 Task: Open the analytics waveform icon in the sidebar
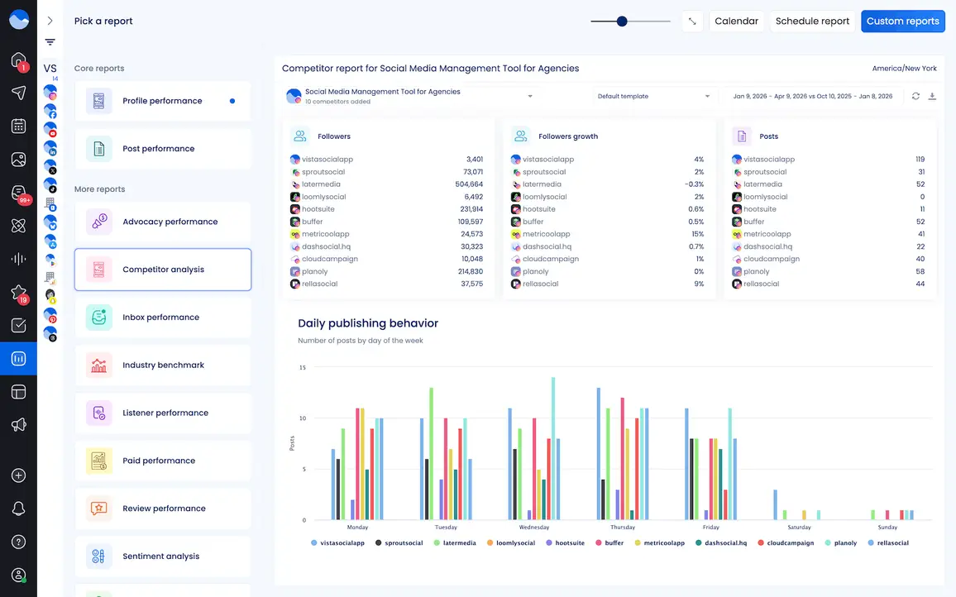pyautogui.click(x=18, y=258)
